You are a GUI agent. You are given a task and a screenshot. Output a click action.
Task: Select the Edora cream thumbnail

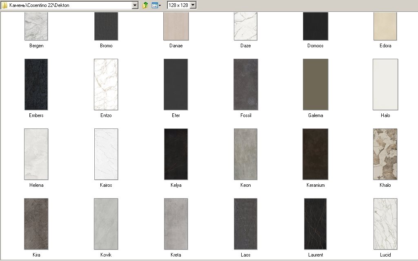[x=385, y=26]
